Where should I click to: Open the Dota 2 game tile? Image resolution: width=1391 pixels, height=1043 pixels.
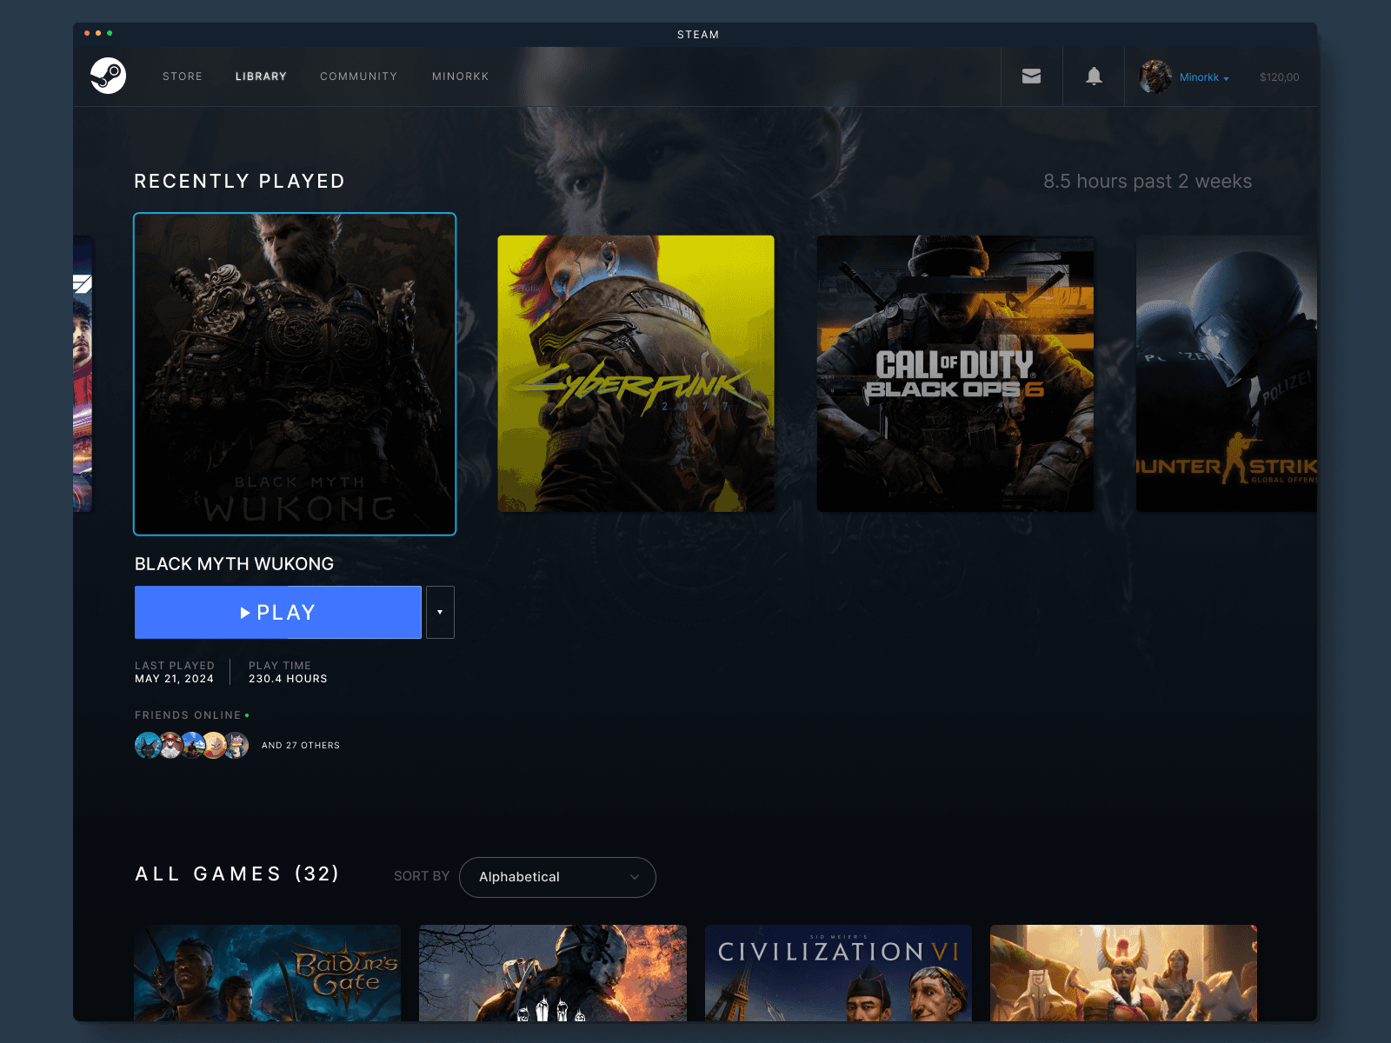click(1123, 973)
